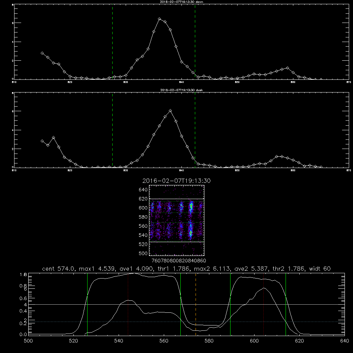Click the 520 label on bottom plot x-axis
The image size is (353, 353).
tap(73, 341)
